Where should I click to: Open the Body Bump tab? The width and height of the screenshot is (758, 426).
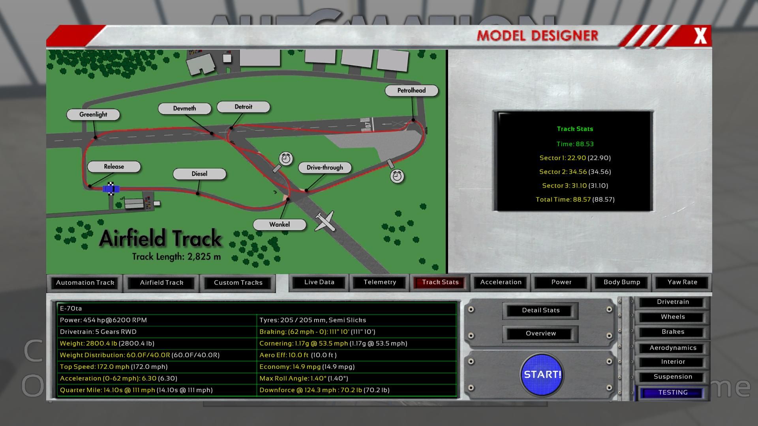coord(621,282)
